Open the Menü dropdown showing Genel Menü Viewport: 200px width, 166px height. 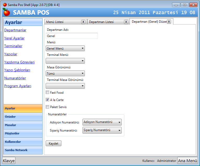tap(65, 48)
